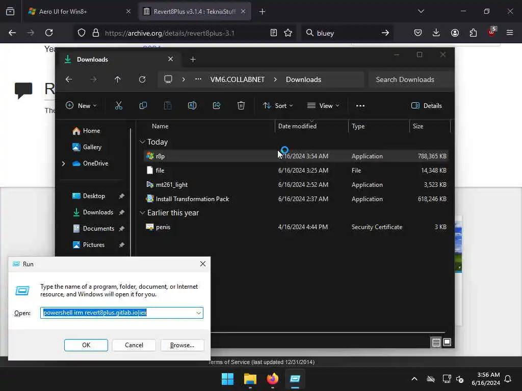
Task: Reload the page in Firefox
Action: click(x=49, y=33)
